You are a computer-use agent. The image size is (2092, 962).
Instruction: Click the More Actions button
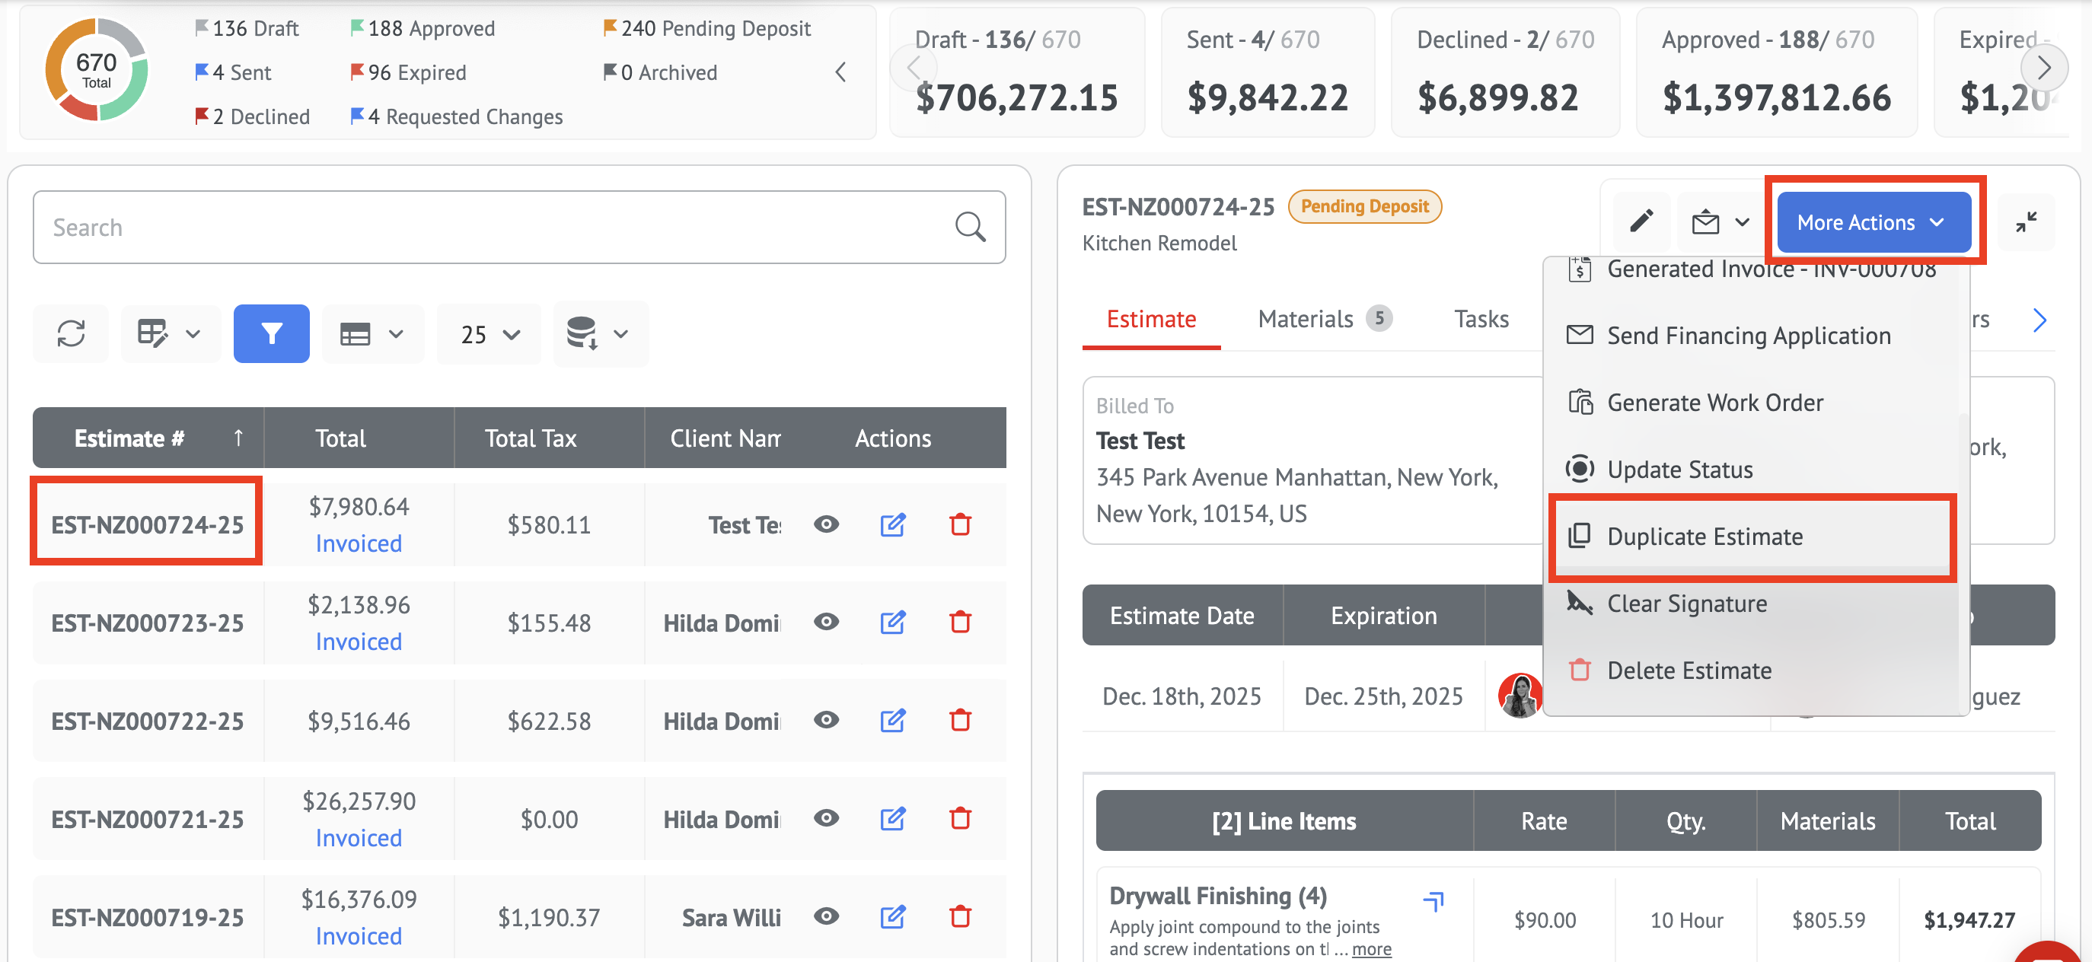click(x=1872, y=222)
